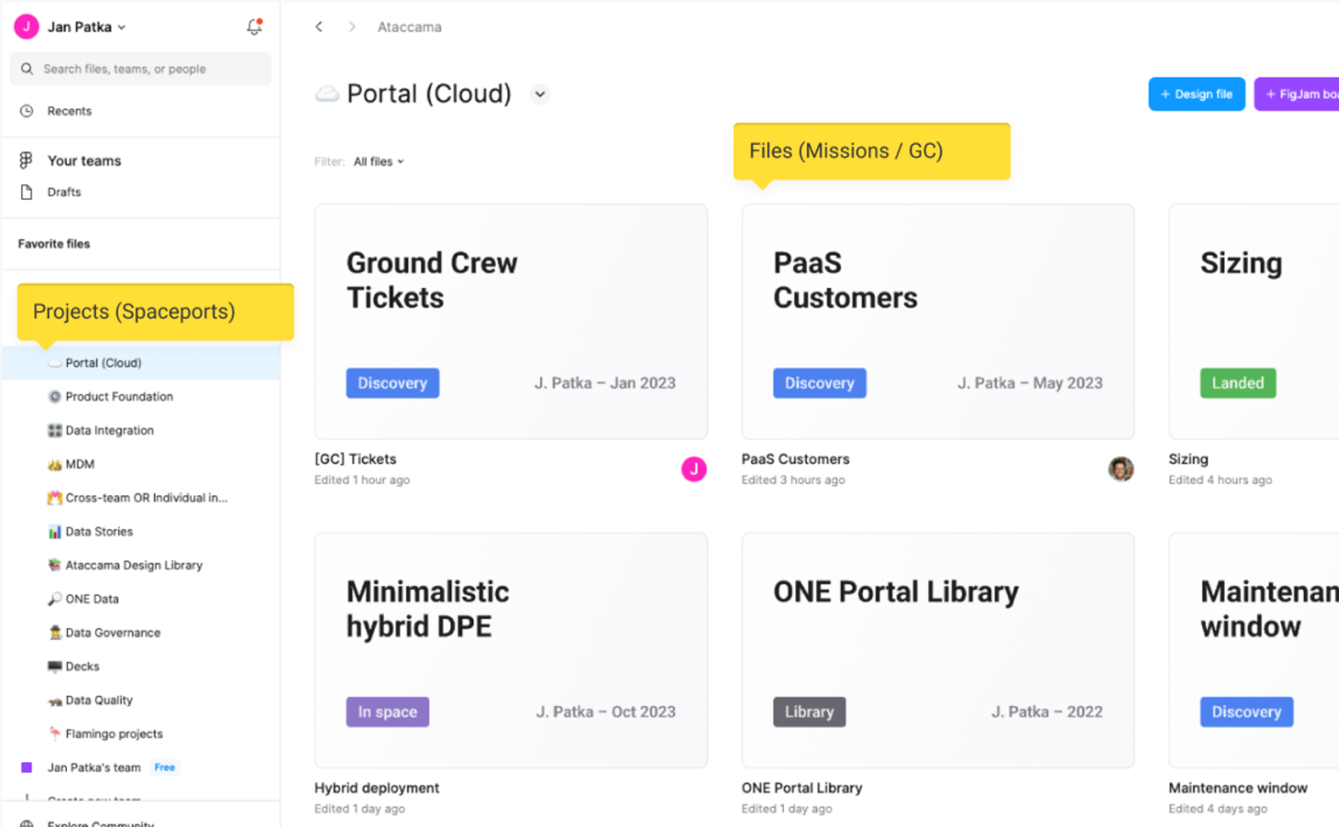This screenshot has height=827, width=1339.
Task: Select Product Foundation project in sidebar
Action: click(119, 397)
